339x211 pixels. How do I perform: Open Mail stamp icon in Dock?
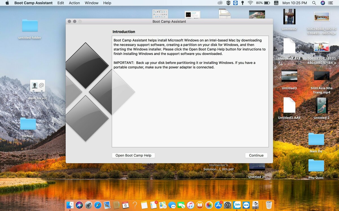107,205
